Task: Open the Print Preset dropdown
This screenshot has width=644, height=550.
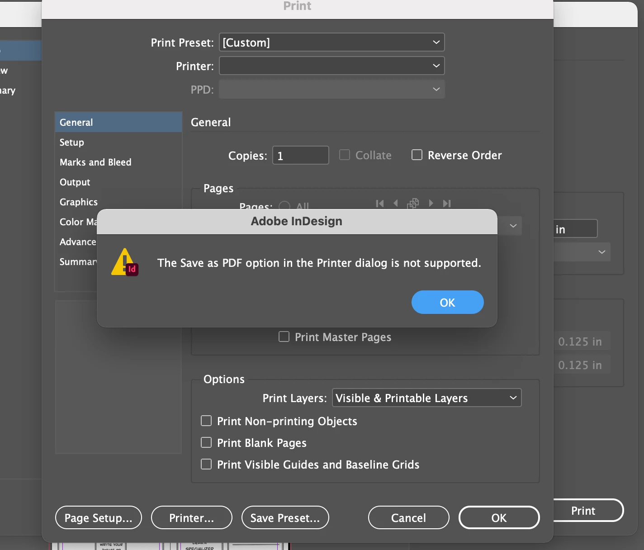Action: [332, 43]
